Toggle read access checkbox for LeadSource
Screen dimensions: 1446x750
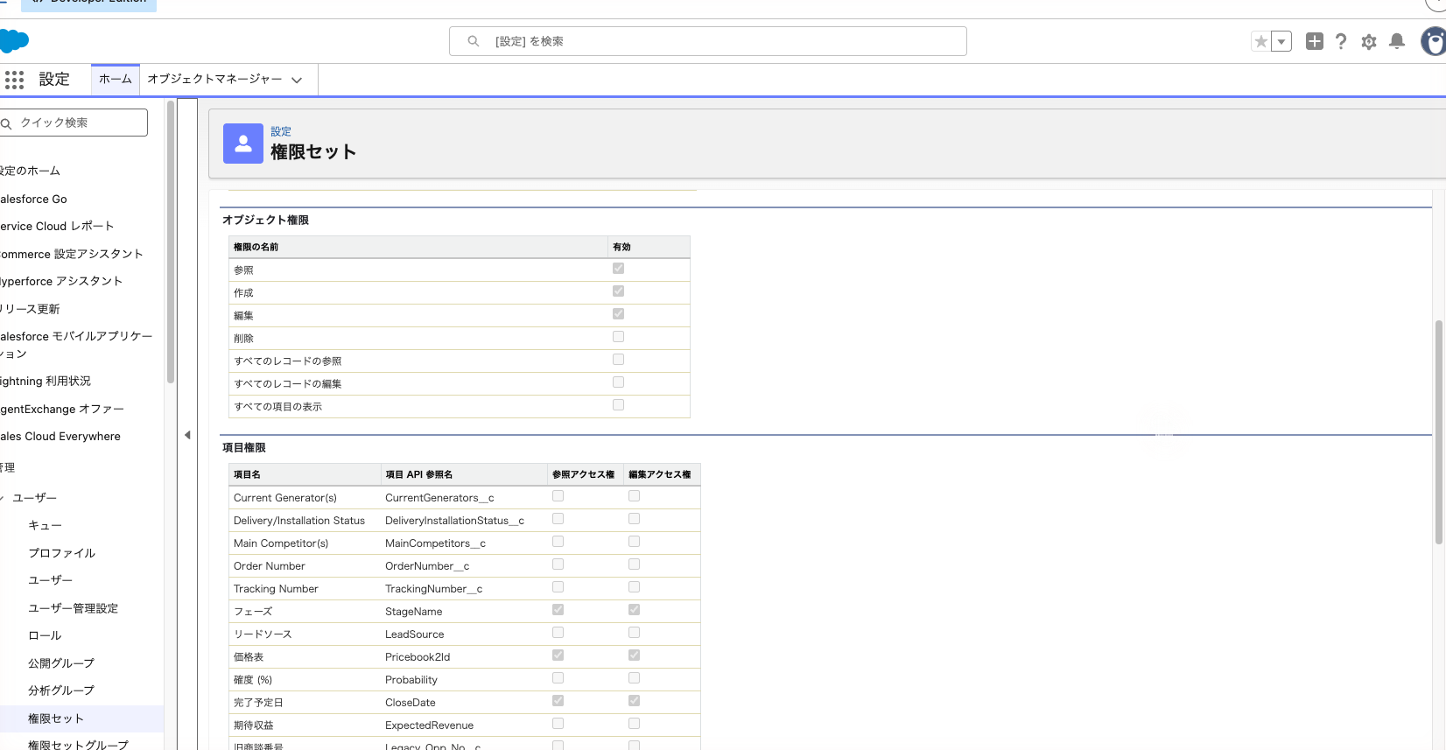point(558,633)
